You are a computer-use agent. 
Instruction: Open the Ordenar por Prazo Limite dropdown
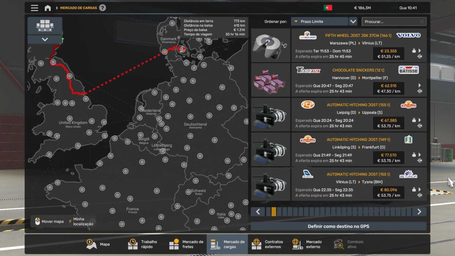[319, 22]
